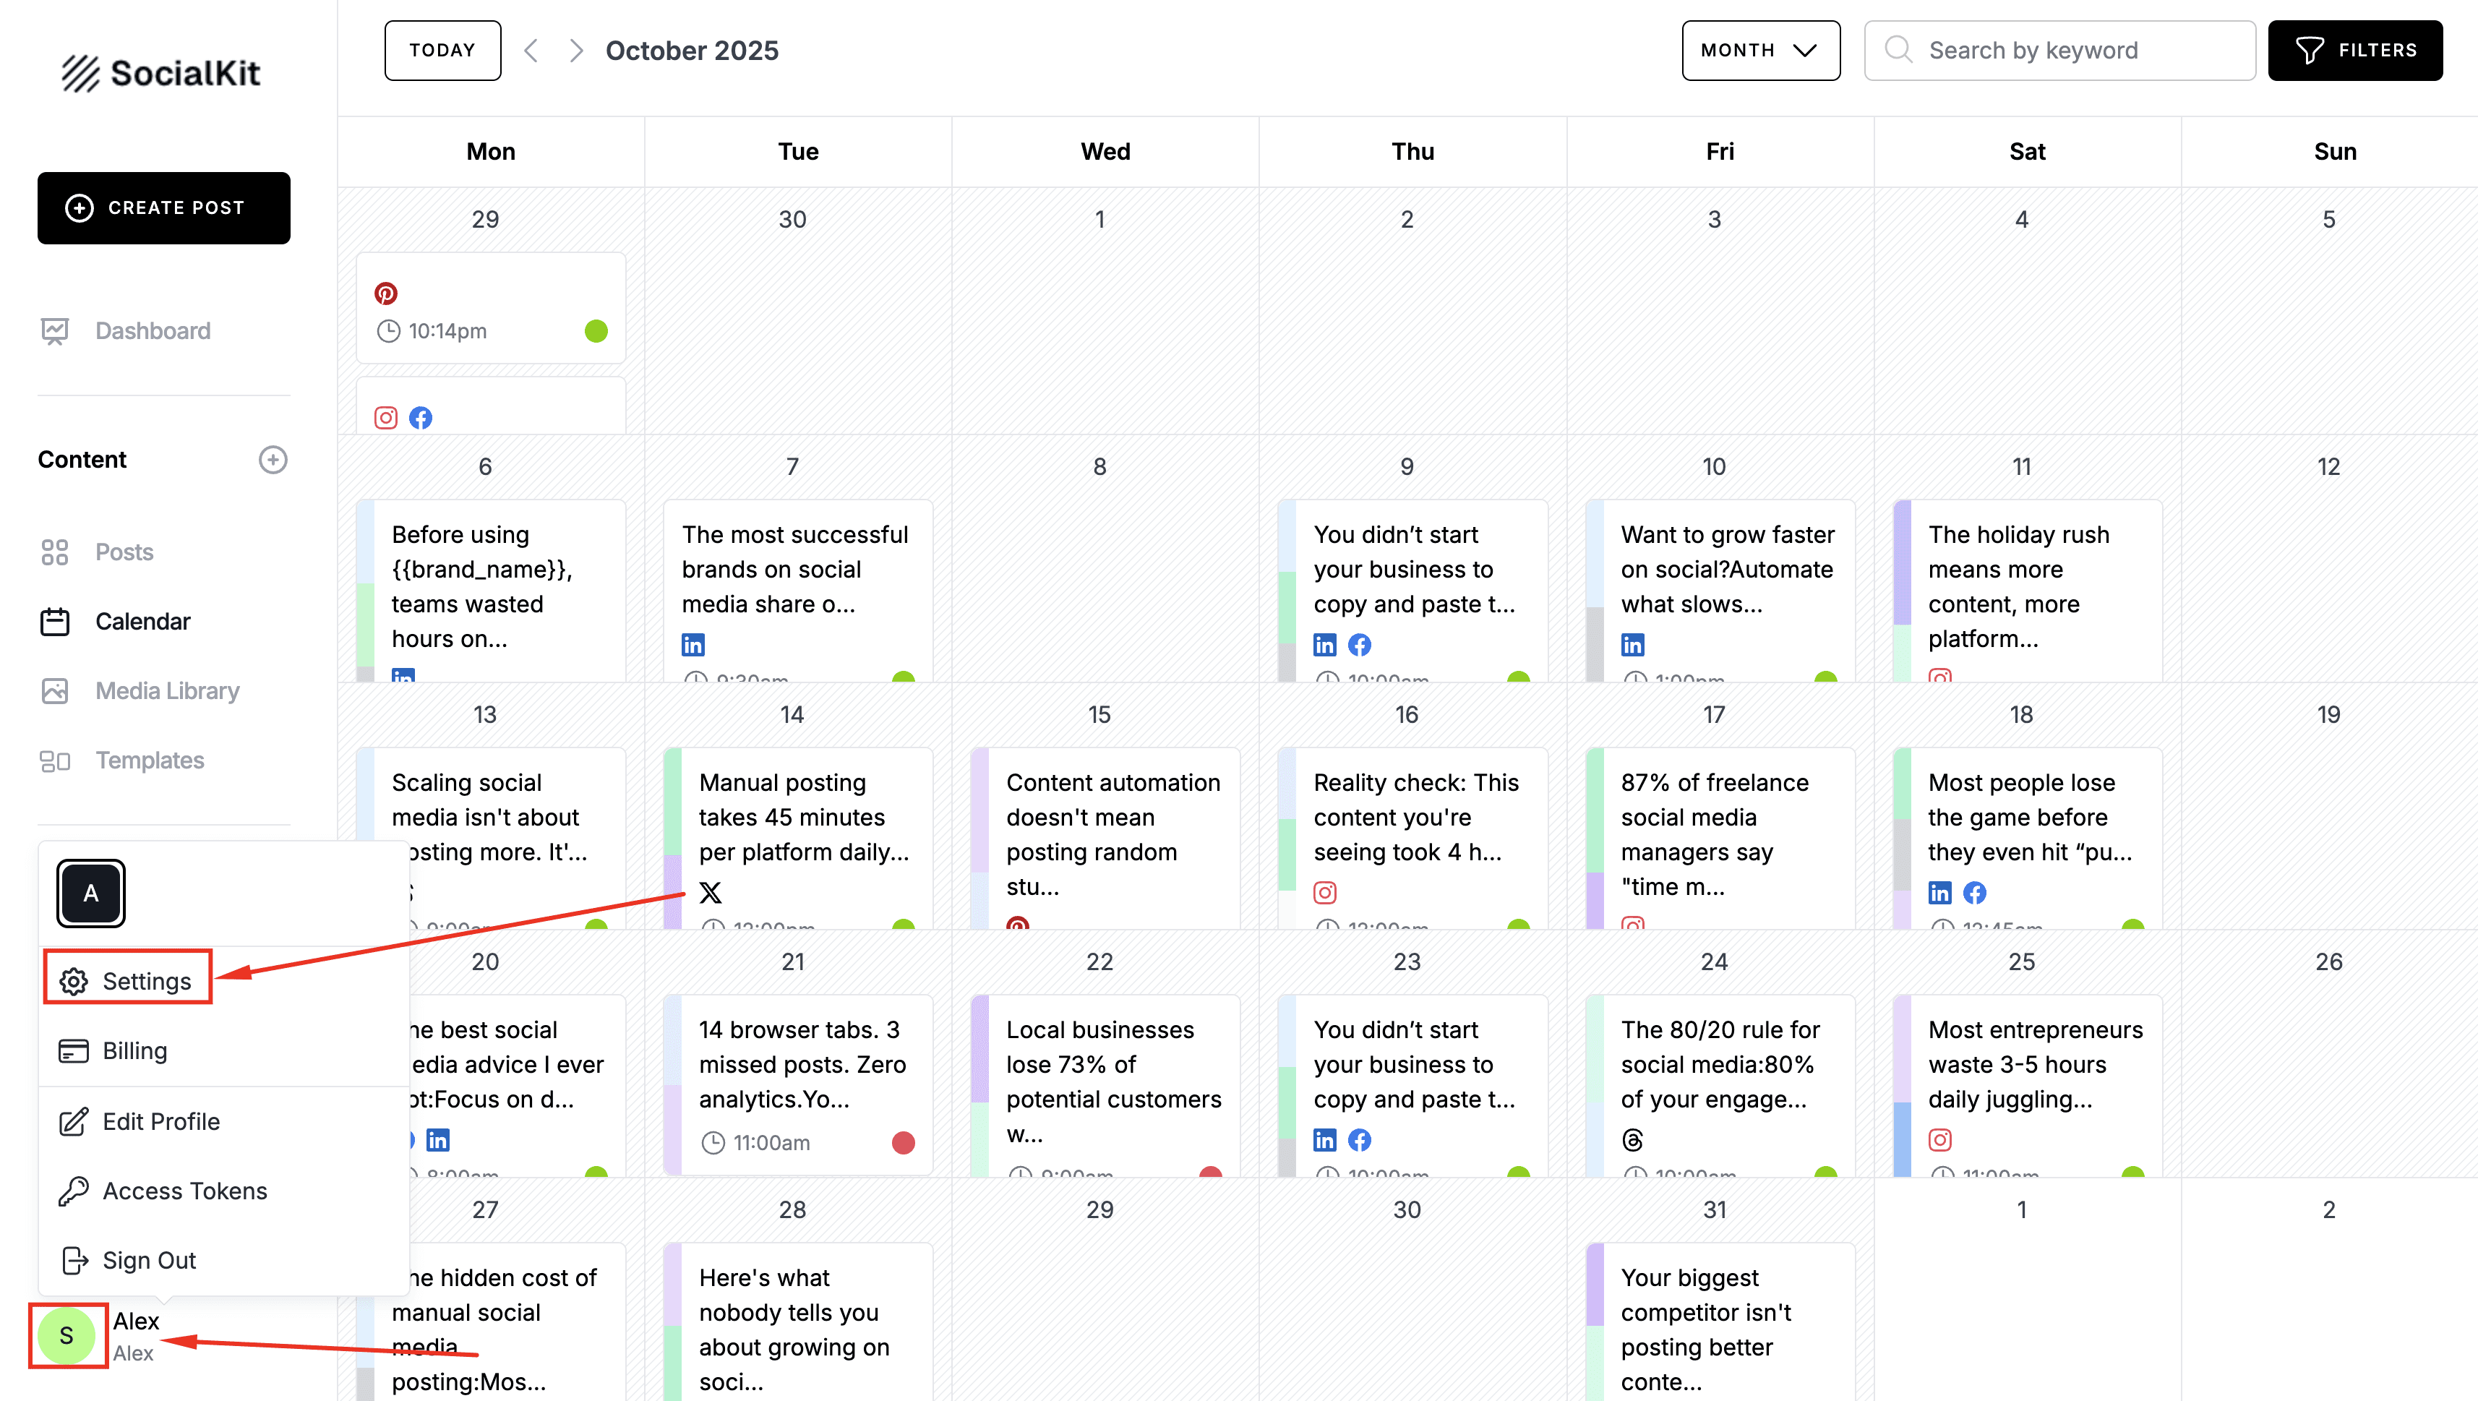The width and height of the screenshot is (2478, 1401).
Task: Click the Calendar sidebar icon
Action: coord(55,622)
